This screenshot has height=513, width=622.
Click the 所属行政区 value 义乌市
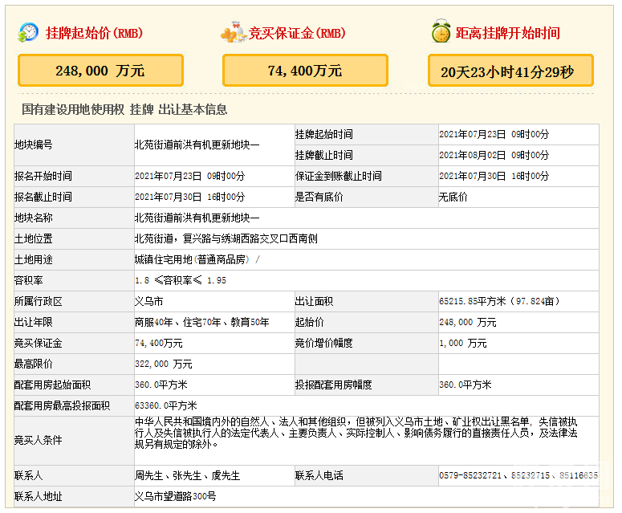148,301
